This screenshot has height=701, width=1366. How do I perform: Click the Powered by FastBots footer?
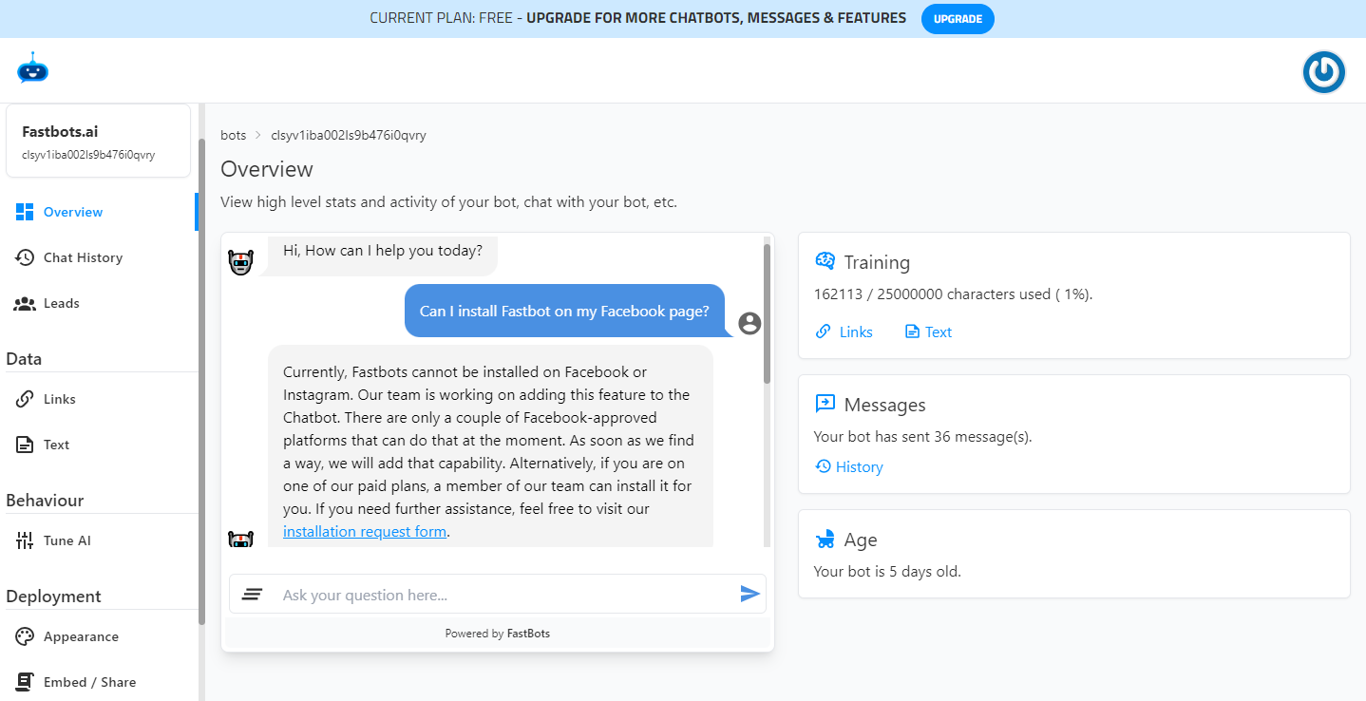498,634
